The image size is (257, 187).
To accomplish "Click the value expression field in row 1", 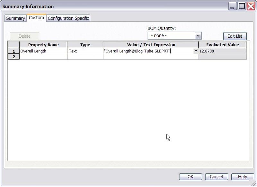I will coord(148,51).
